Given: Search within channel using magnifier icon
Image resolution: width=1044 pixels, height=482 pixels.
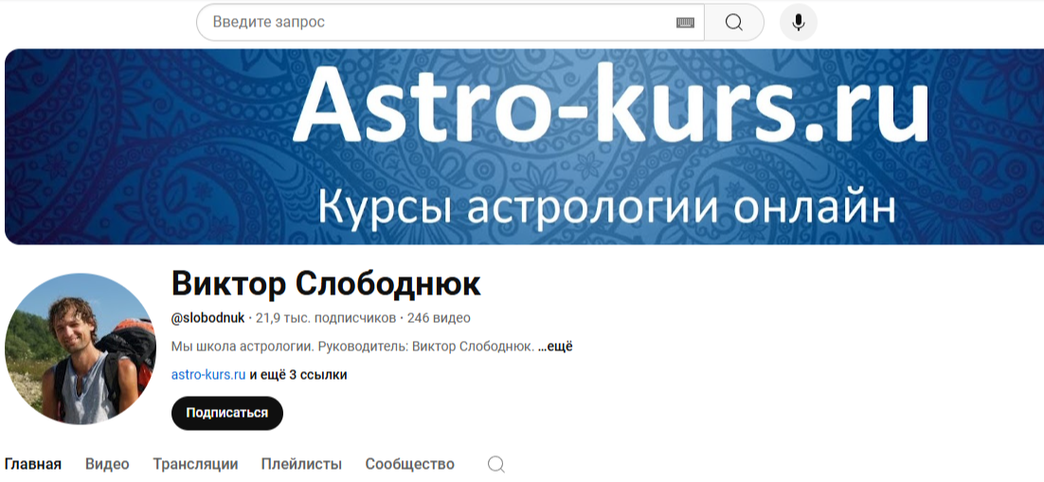Looking at the screenshot, I should 496,464.
